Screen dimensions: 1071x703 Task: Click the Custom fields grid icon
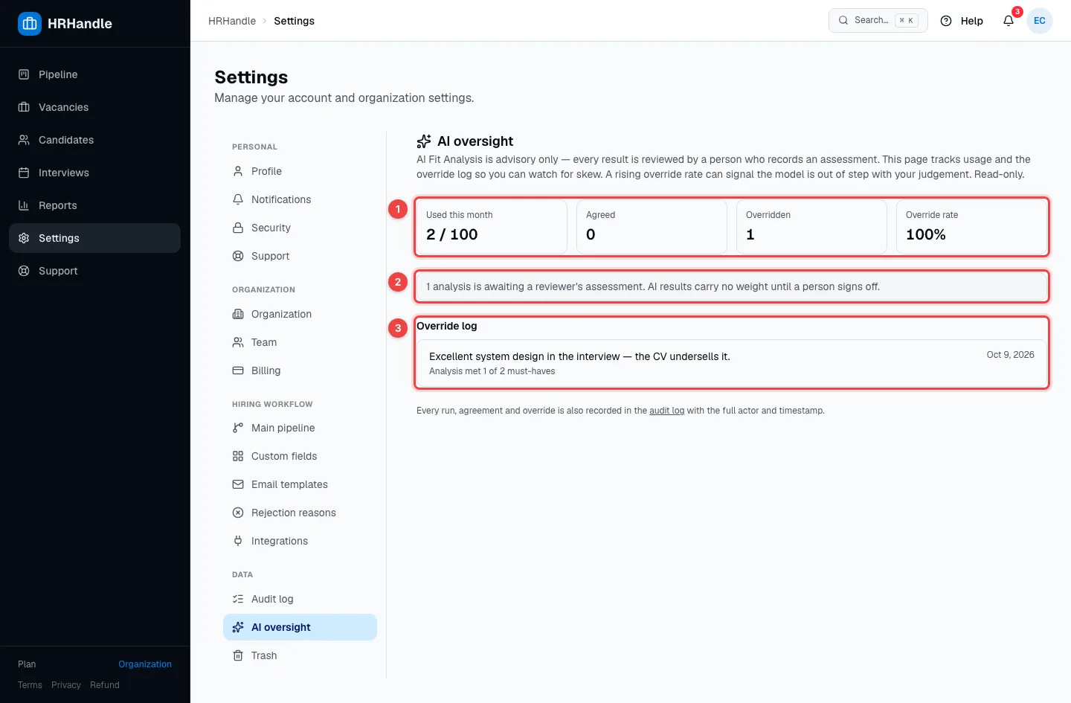click(x=238, y=456)
